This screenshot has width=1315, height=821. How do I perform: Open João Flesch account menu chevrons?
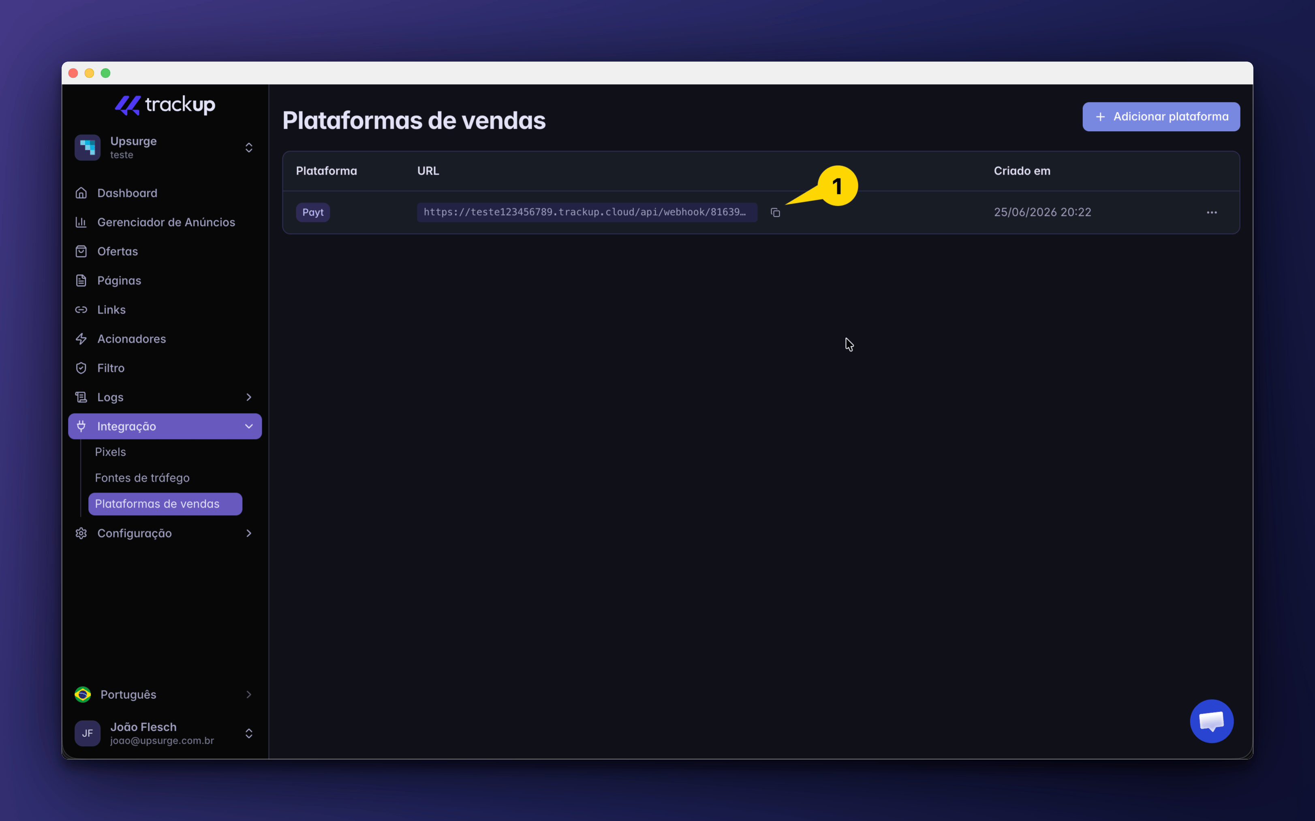click(x=249, y=734)
